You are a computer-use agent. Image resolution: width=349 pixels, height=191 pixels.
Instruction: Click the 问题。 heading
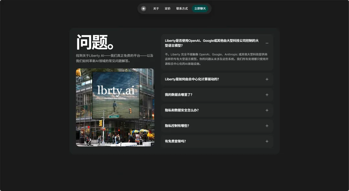point(95,42)
